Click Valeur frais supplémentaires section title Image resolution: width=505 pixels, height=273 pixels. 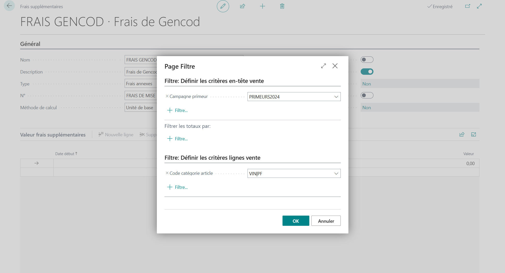point(53,134)
